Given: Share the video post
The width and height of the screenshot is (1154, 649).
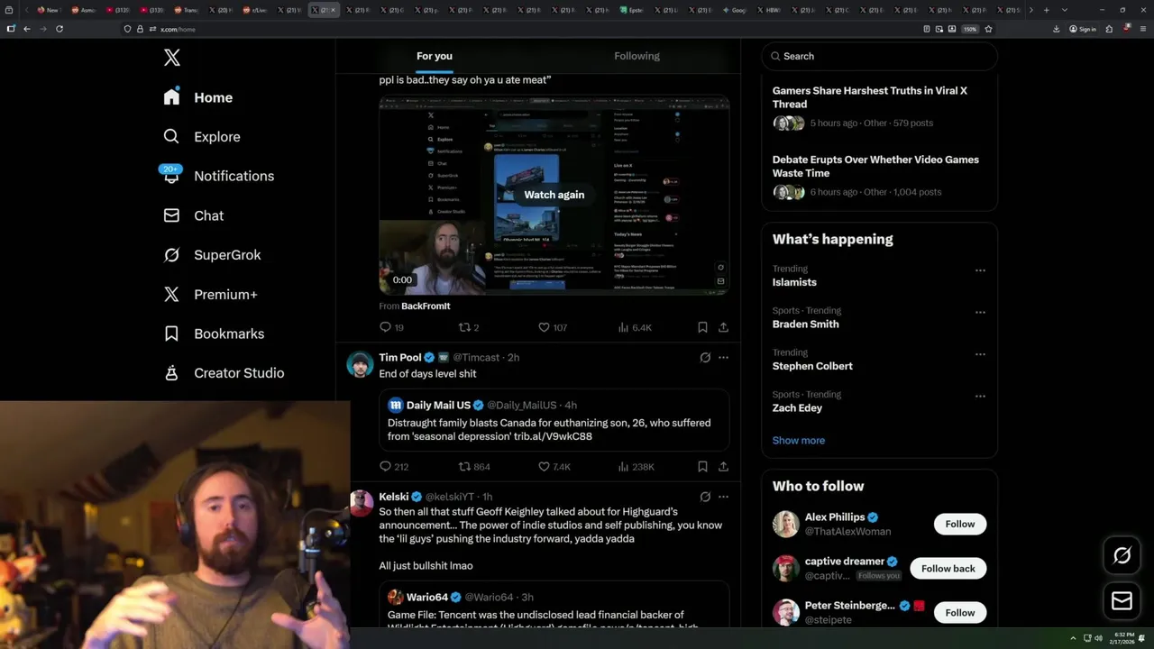Looking at the screenshot, I should (x=723, y=327).
